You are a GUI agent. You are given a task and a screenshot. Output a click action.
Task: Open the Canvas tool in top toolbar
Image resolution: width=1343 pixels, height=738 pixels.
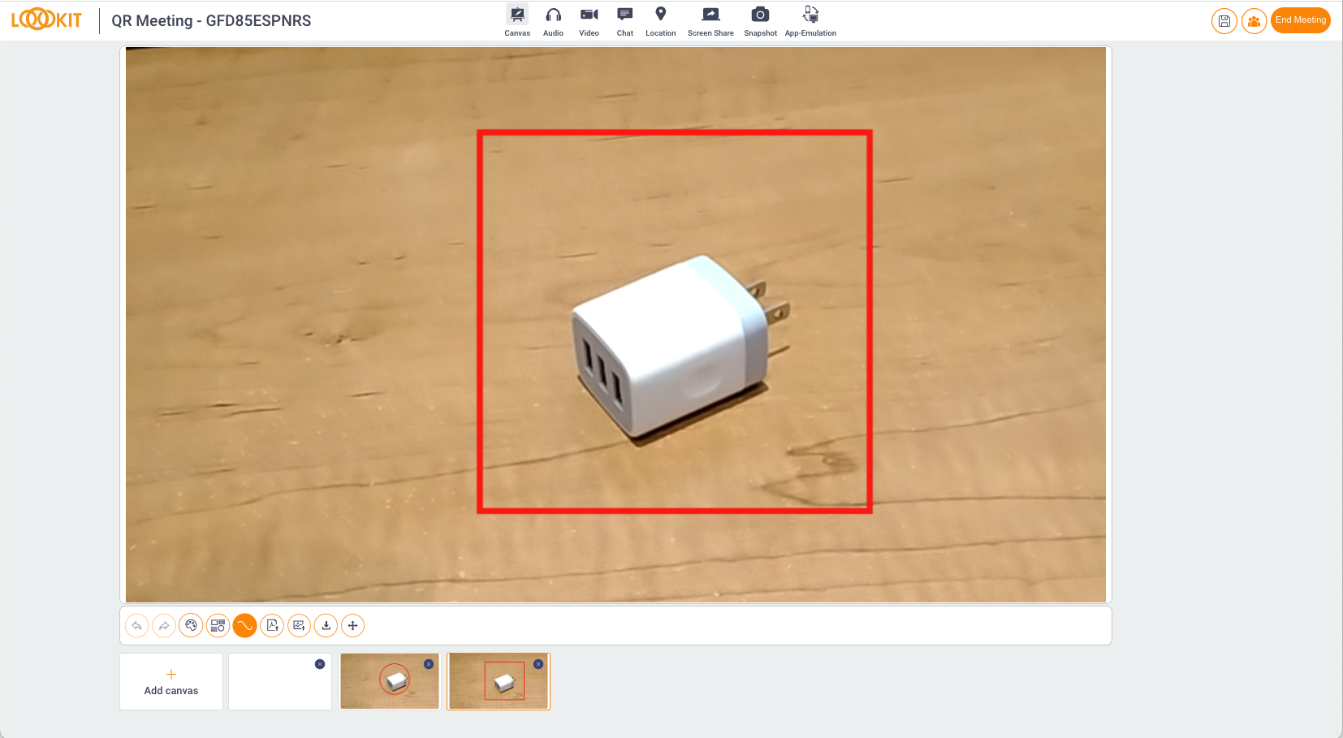click(517, 21)
